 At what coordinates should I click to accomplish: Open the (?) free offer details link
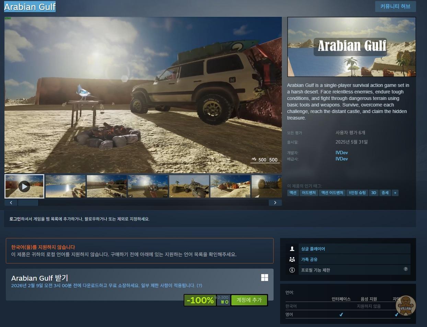(x=199, y=285)
